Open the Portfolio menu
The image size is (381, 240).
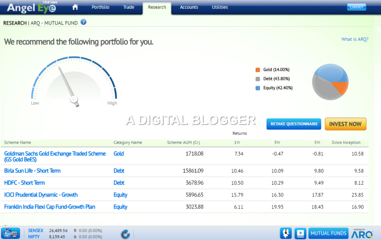[x=100, y=7]
